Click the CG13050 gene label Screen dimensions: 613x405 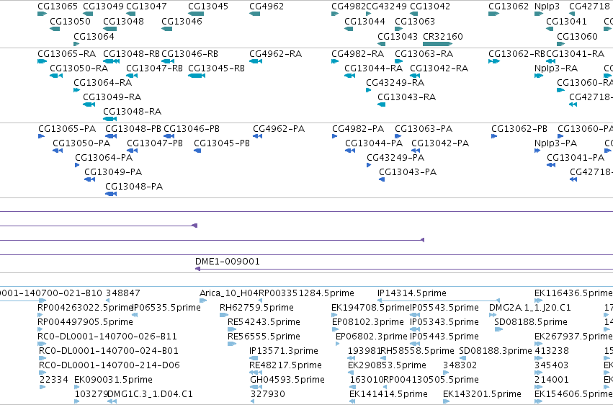point(70,21)
